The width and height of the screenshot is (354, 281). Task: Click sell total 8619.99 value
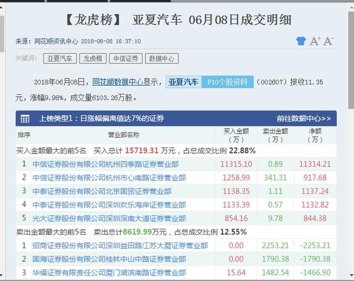point(138,232)
